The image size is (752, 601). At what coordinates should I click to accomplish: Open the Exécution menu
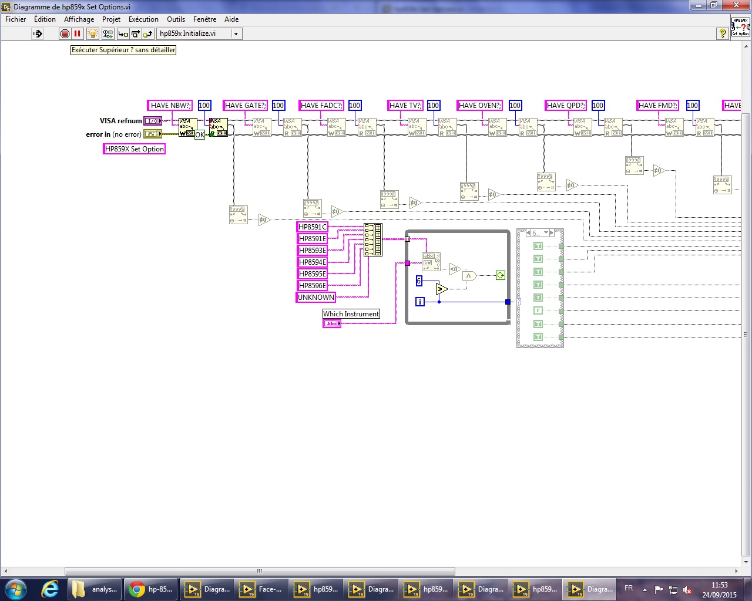click(144, 19)
